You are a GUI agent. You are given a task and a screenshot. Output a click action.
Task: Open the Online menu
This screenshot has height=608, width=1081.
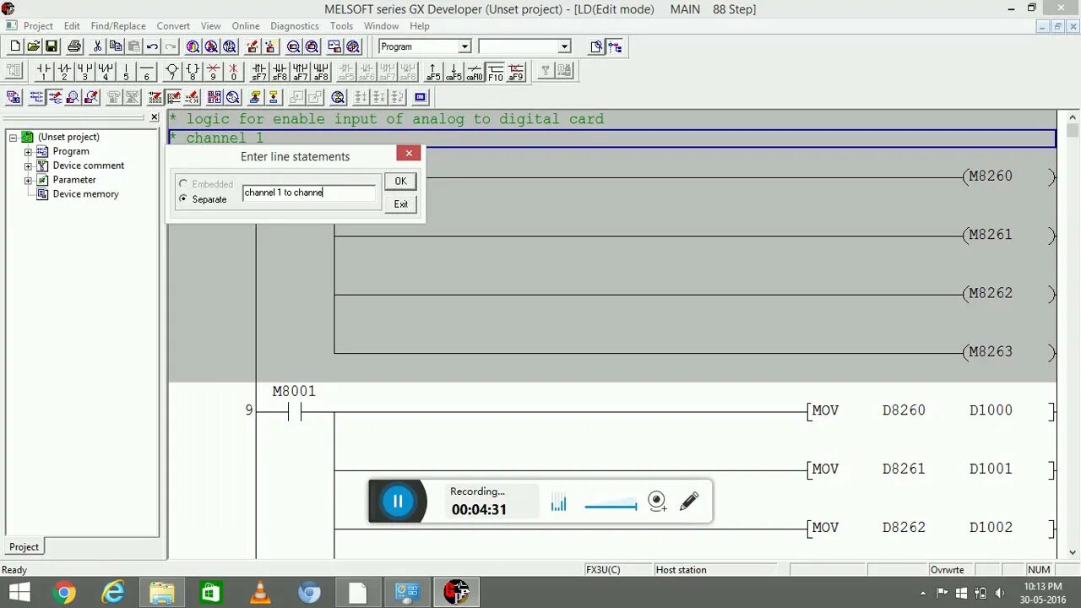tap(246, 26)
